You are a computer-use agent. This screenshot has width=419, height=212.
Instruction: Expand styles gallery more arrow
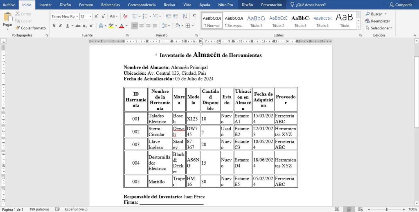358,27
